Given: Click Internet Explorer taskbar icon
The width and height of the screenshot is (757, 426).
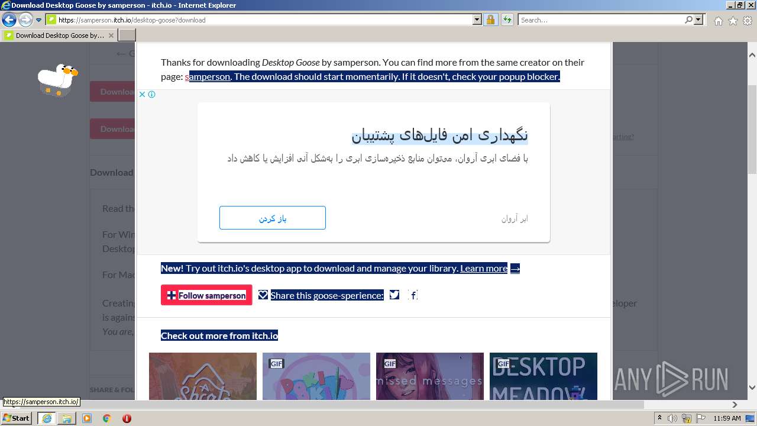Looking at the screenshot, I should point(47,418).
